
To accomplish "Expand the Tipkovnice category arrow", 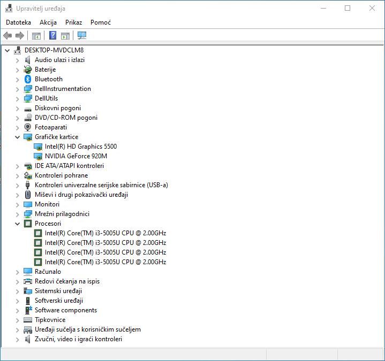I will click(17, 320).
